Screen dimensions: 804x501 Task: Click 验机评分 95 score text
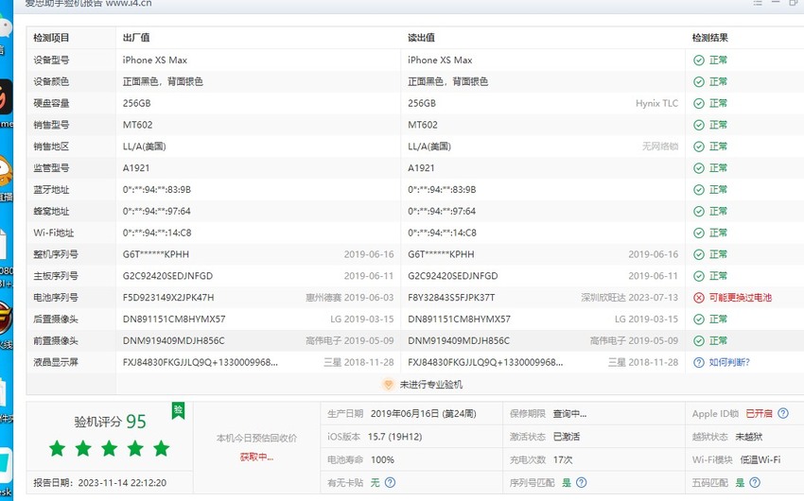(111, 422)
